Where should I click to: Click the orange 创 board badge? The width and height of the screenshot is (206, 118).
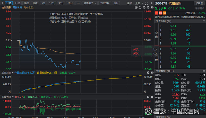165,13
